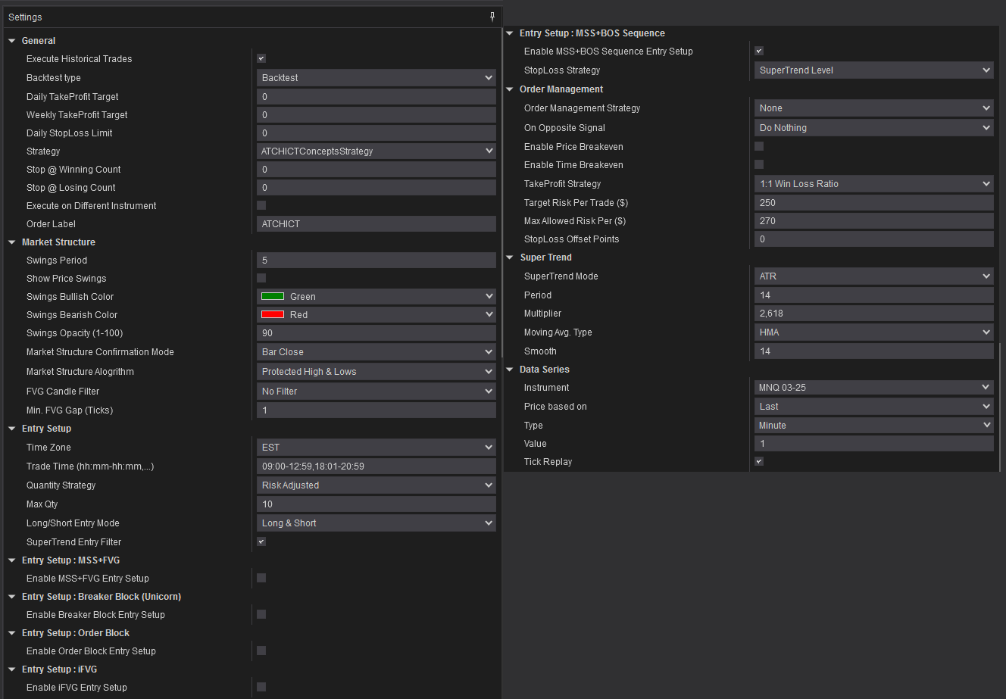This screenshot has height=699, width=1006.
Task: Open Backtest type dropdown
Action: click(x=376, y=78)
